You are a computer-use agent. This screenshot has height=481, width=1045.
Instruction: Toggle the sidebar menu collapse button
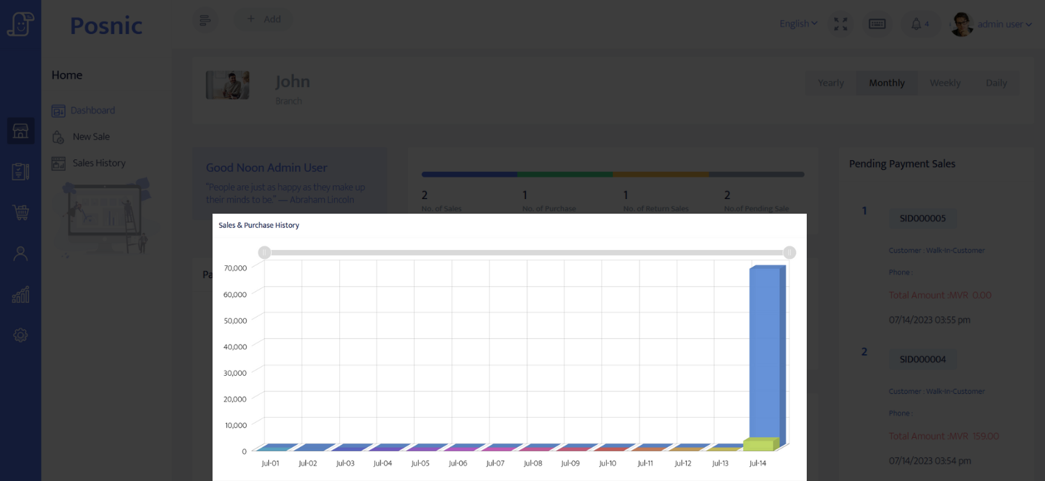(x=205, y=20)
